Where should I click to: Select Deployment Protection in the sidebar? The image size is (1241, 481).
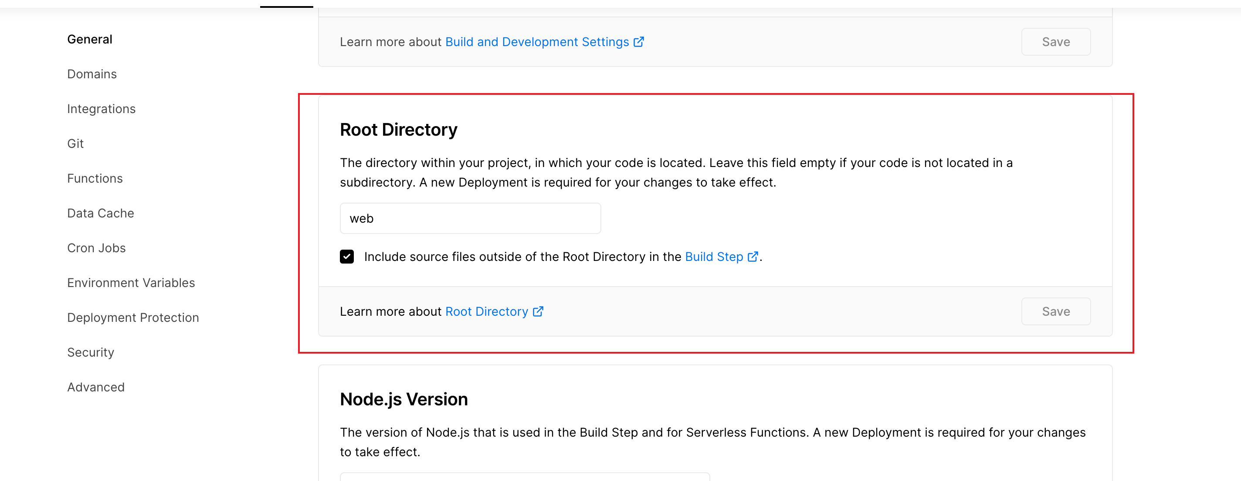(x=133, y=317)
